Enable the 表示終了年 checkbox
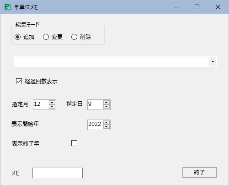Viewport: 229px width, 186px height. coord(74,143)
